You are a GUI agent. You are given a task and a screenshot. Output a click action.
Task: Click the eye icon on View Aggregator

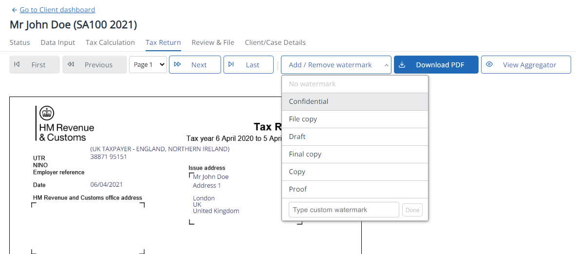tap(490, 65)
